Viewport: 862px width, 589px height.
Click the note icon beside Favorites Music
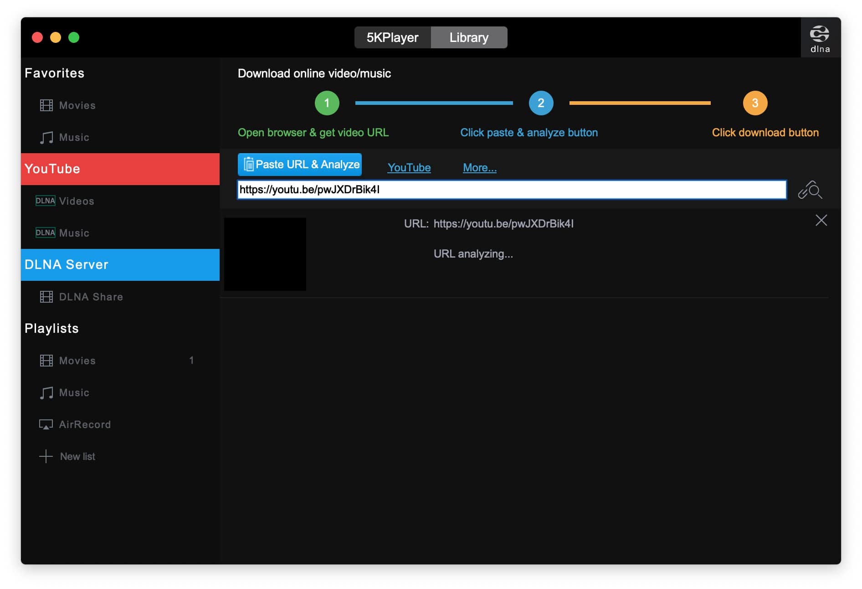46,137
